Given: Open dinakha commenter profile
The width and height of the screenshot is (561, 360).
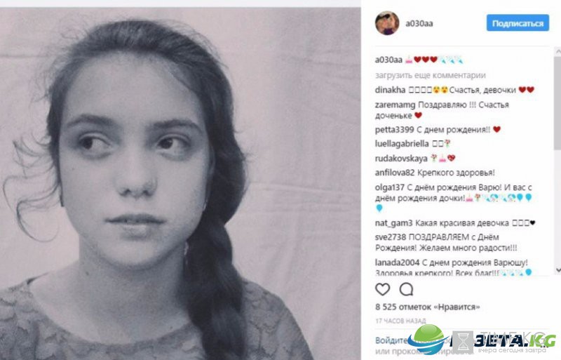Looking at the screenshot, I should click(x=390, y=90).
